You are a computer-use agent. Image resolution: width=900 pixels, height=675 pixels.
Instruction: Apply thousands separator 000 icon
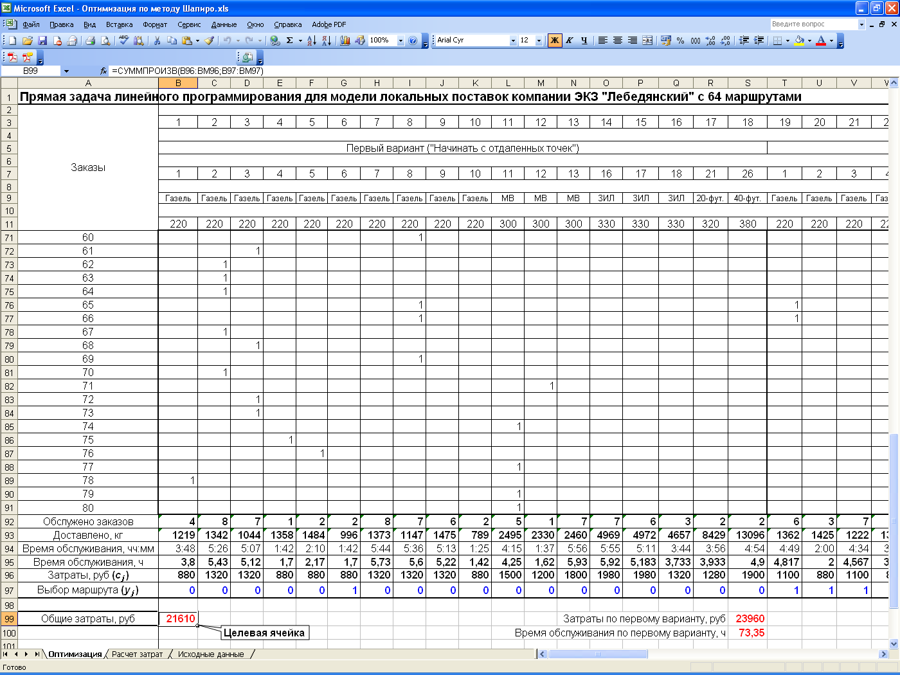tap(696, 40)
